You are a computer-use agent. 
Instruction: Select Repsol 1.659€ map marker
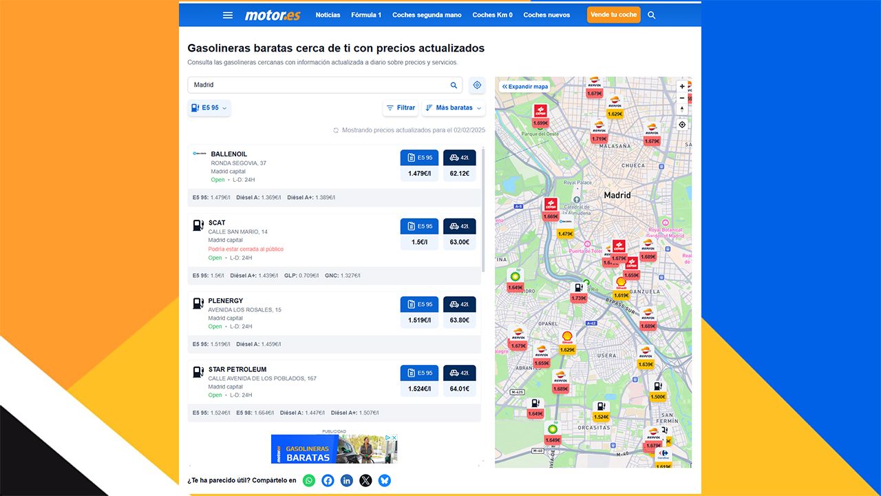542,356
